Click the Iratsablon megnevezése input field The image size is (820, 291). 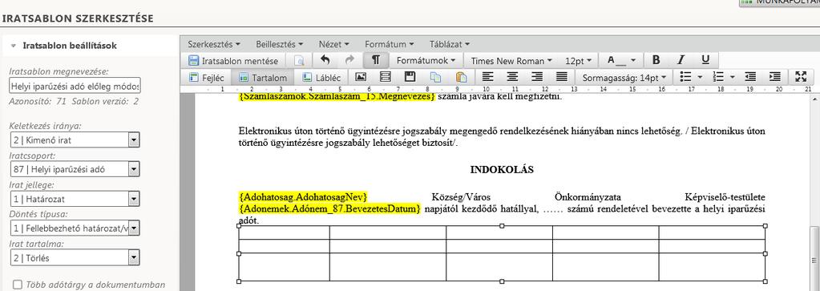pyautogui.click(x=75, y=86)
